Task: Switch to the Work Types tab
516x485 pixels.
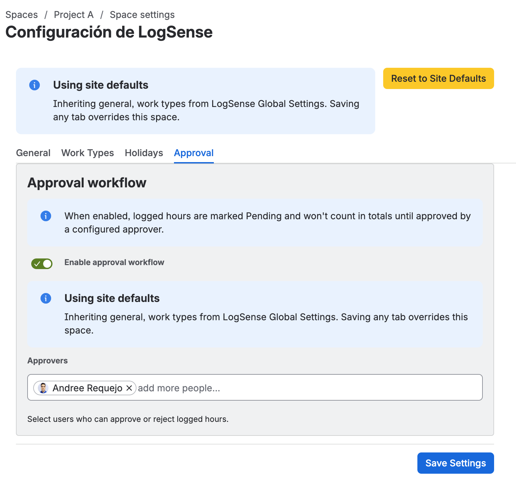Action: pos(88,153)
